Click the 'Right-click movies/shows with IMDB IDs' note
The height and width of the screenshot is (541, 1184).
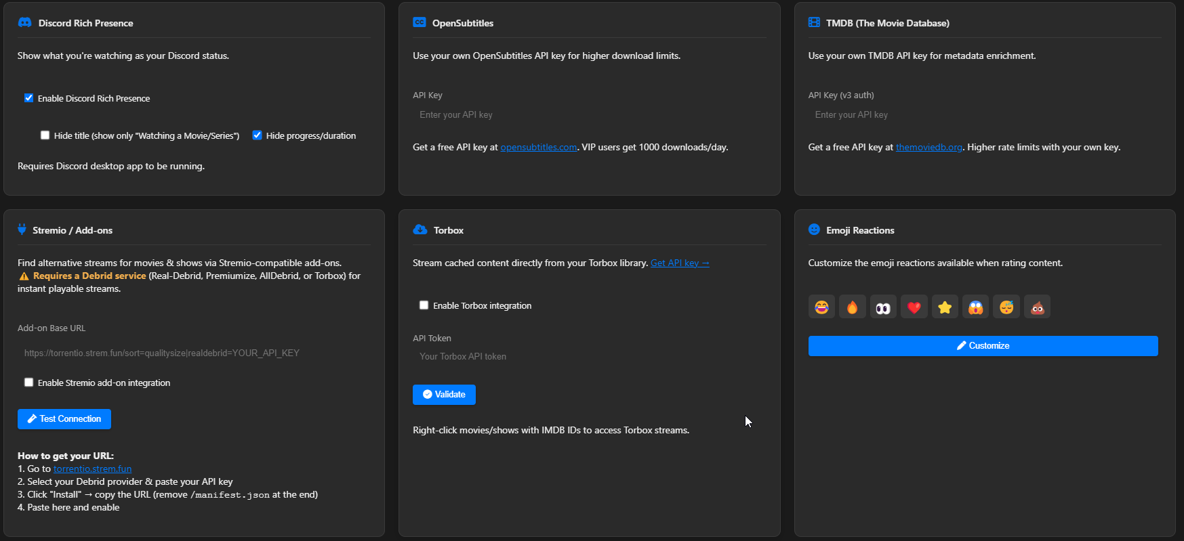tap(551, 430)
